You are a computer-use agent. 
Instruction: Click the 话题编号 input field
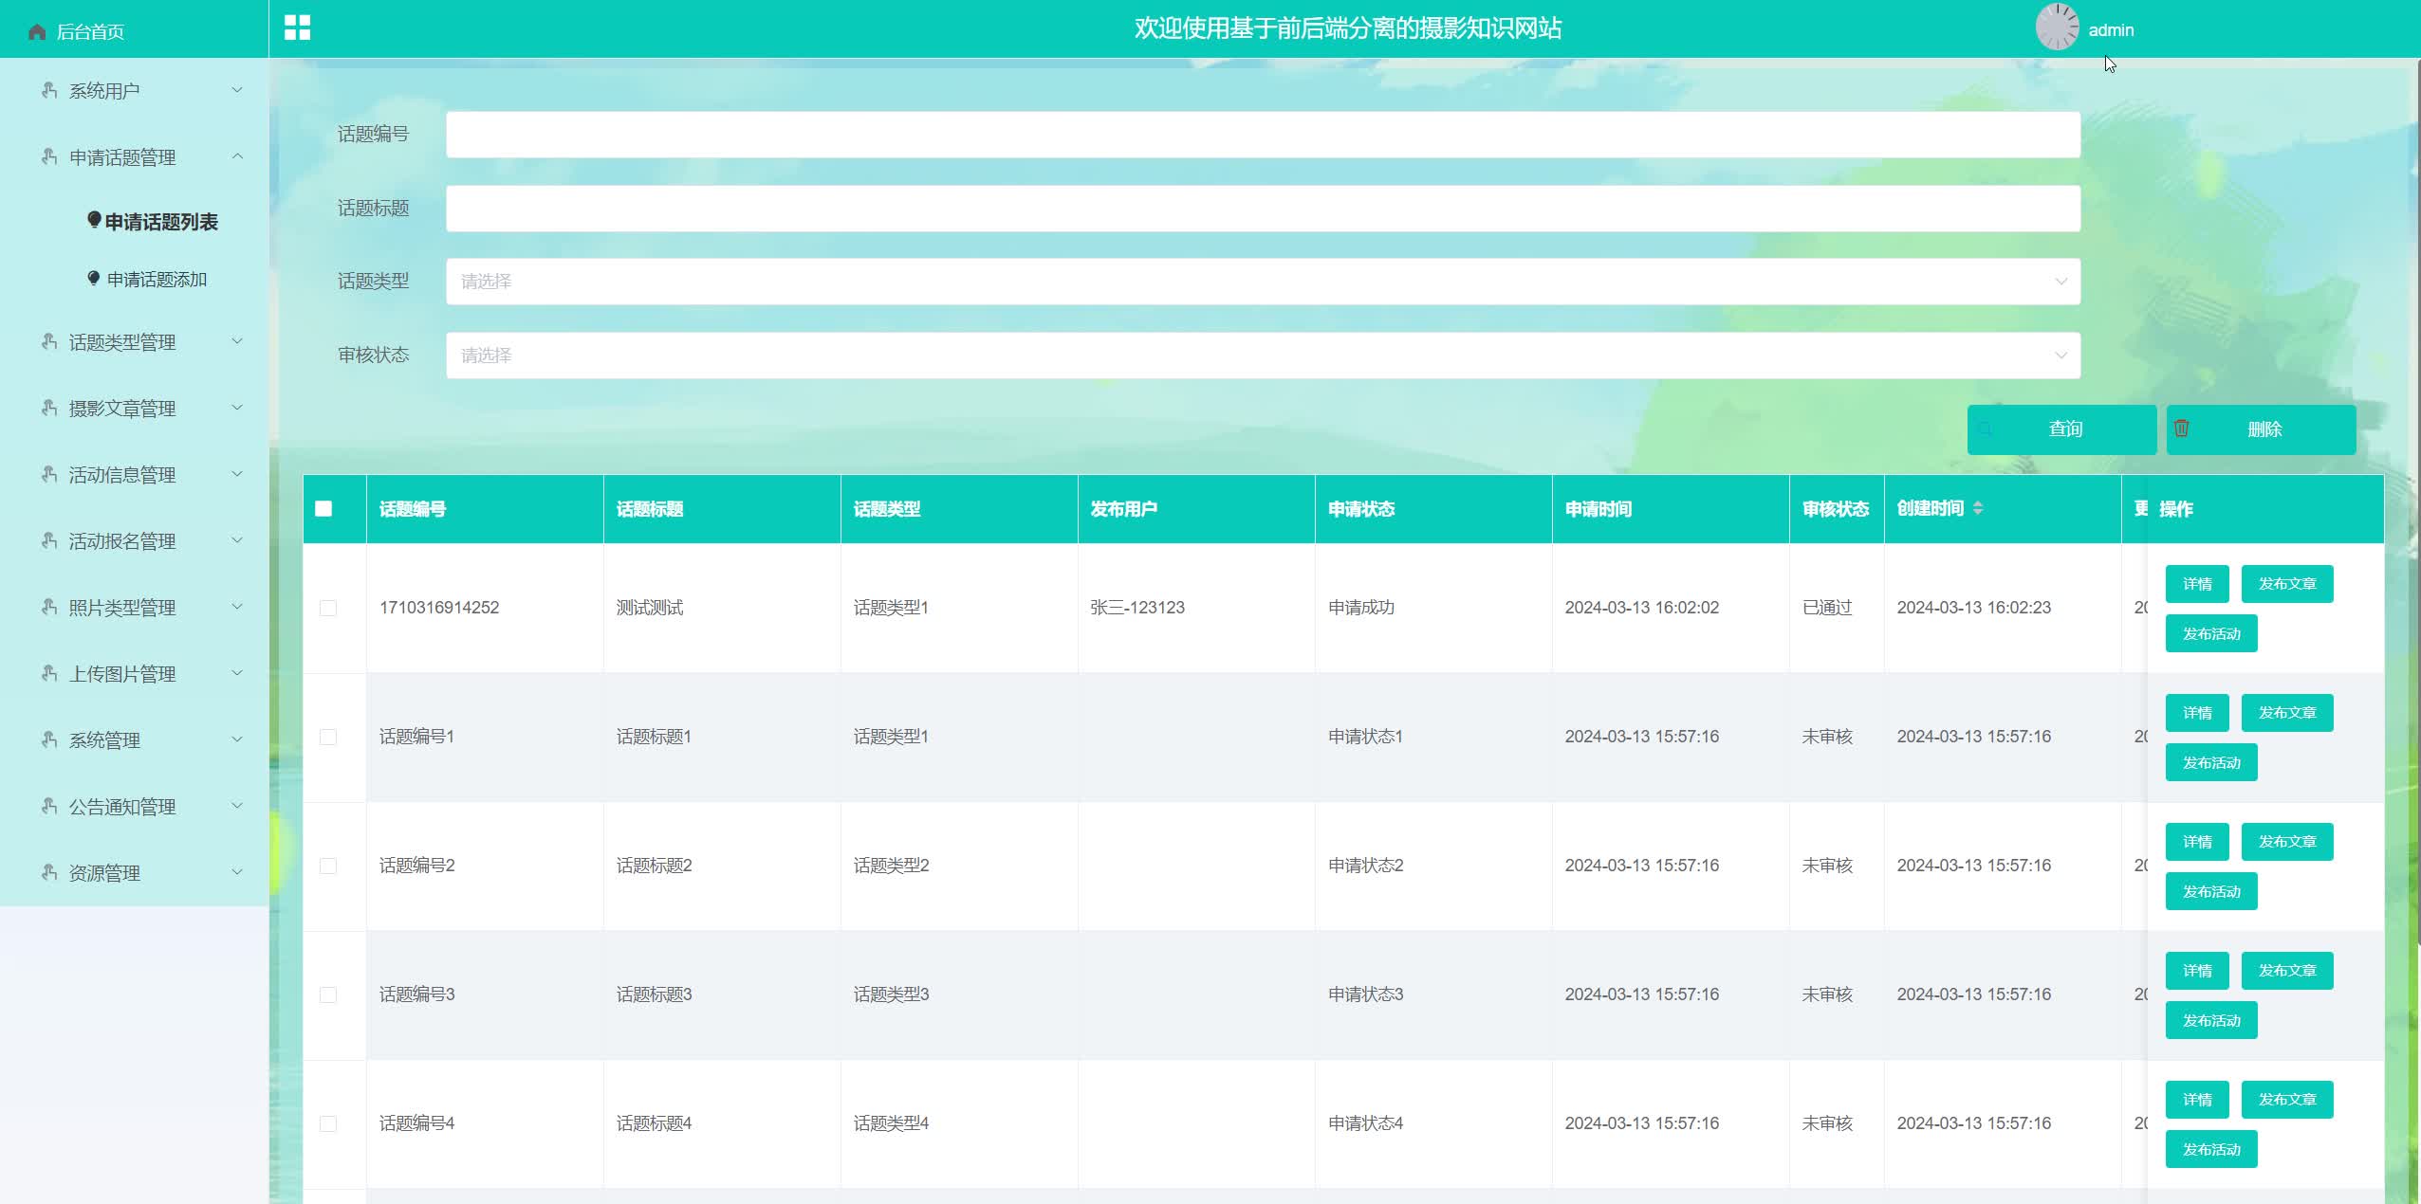pos(1263,135)
